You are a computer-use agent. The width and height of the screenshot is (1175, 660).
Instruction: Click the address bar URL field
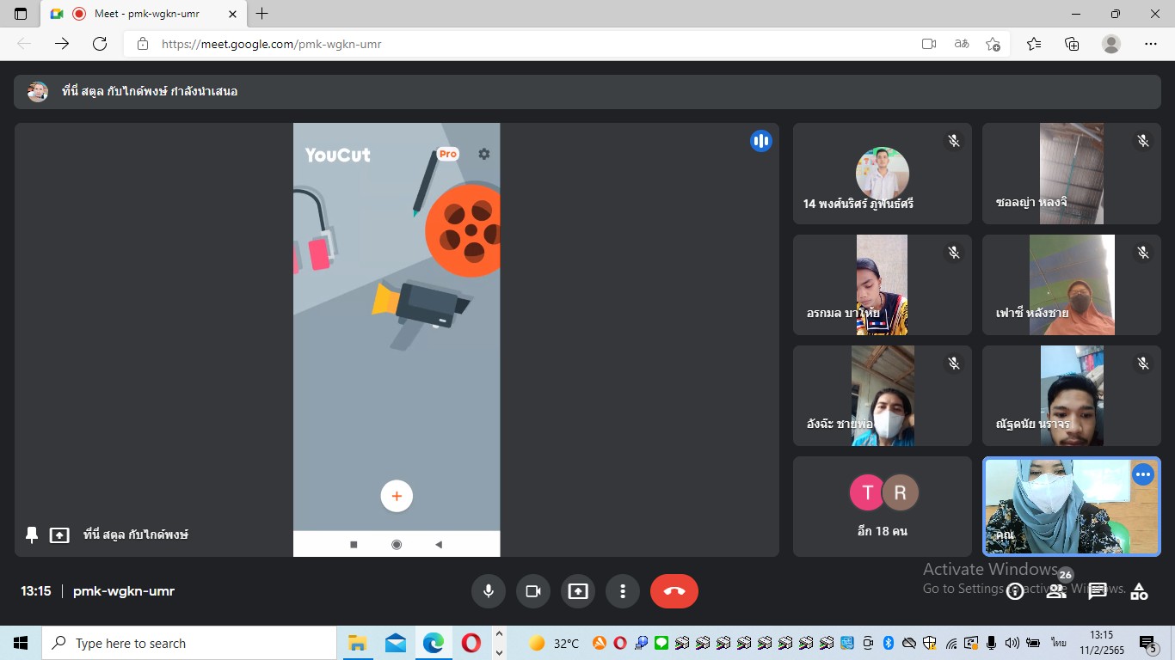(x=516, y=44)
